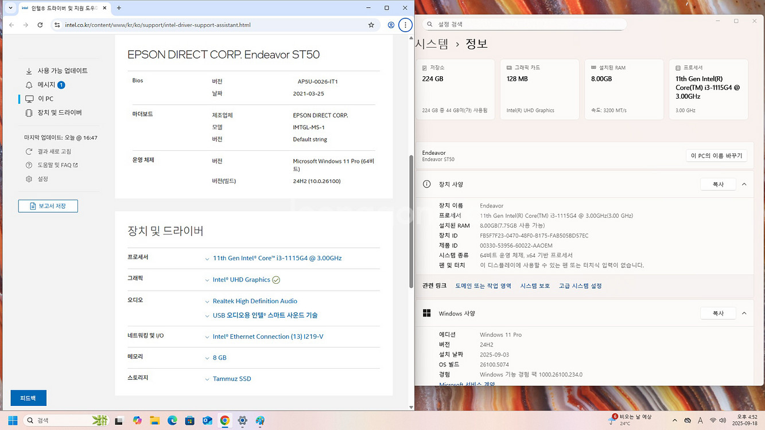This screenshot has height=430, width=765.
Task: Select 사용 가능 업데이트 in sidebar
Action: point(62,71)
